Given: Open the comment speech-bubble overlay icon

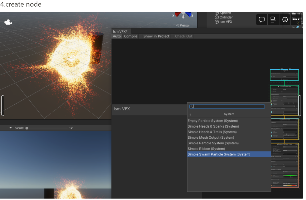Looking at the screenshot, I should 261,19.
